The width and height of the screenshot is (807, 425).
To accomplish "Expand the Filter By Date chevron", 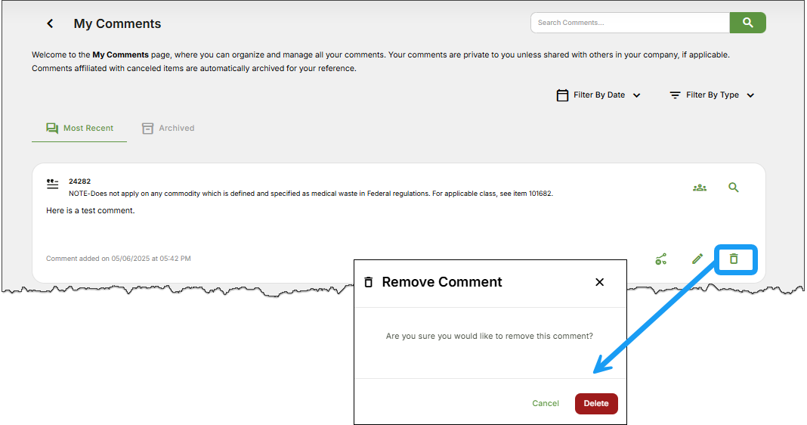I will tap(636, 95).
